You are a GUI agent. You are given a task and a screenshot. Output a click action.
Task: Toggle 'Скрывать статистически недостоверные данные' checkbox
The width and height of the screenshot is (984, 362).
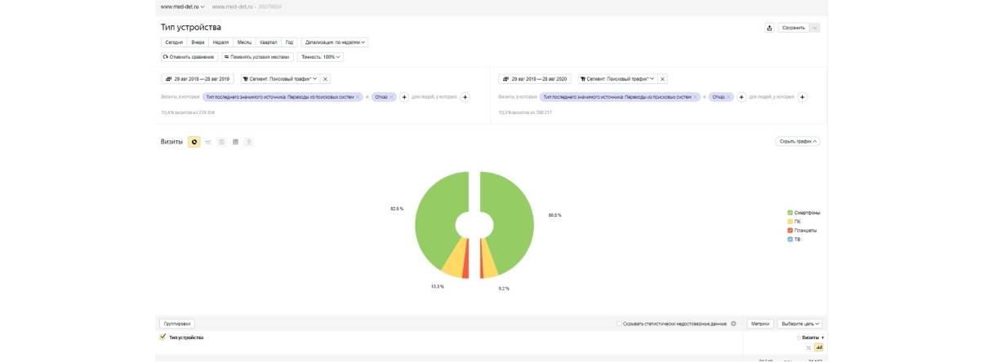pyautogui.click(x=620, y=324)
